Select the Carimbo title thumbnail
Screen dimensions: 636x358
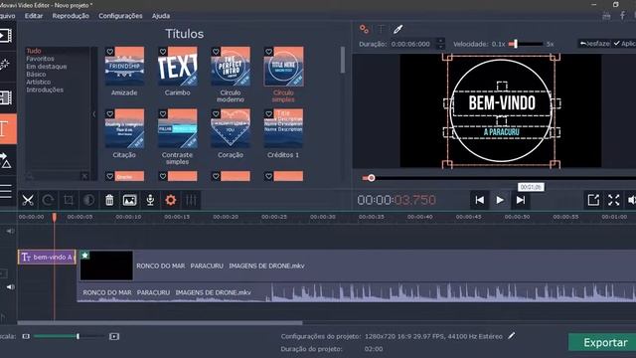pyautogui.click(x=178, y=67)
